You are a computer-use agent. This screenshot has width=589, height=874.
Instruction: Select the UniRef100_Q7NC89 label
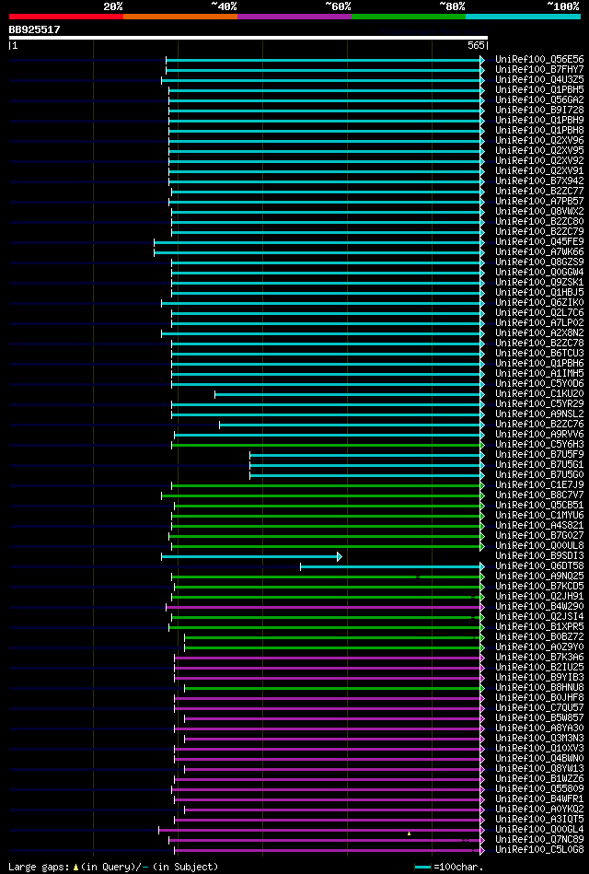540,839
